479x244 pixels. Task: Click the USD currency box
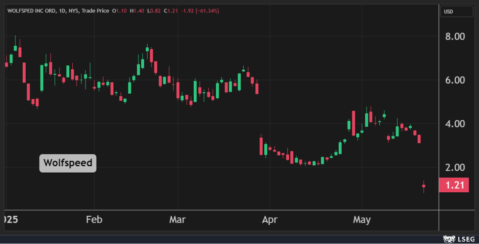tap(448, 12)
